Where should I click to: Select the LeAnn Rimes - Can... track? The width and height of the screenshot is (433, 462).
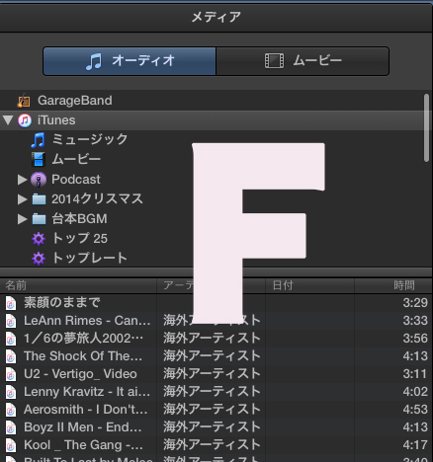pos(87,321)
